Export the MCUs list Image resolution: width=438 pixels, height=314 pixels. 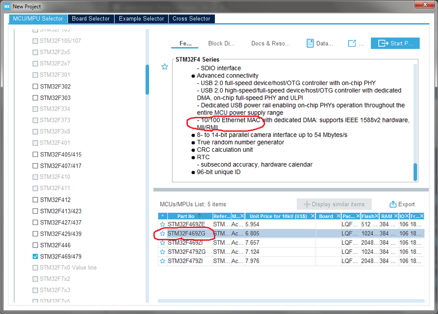point(402,204)
